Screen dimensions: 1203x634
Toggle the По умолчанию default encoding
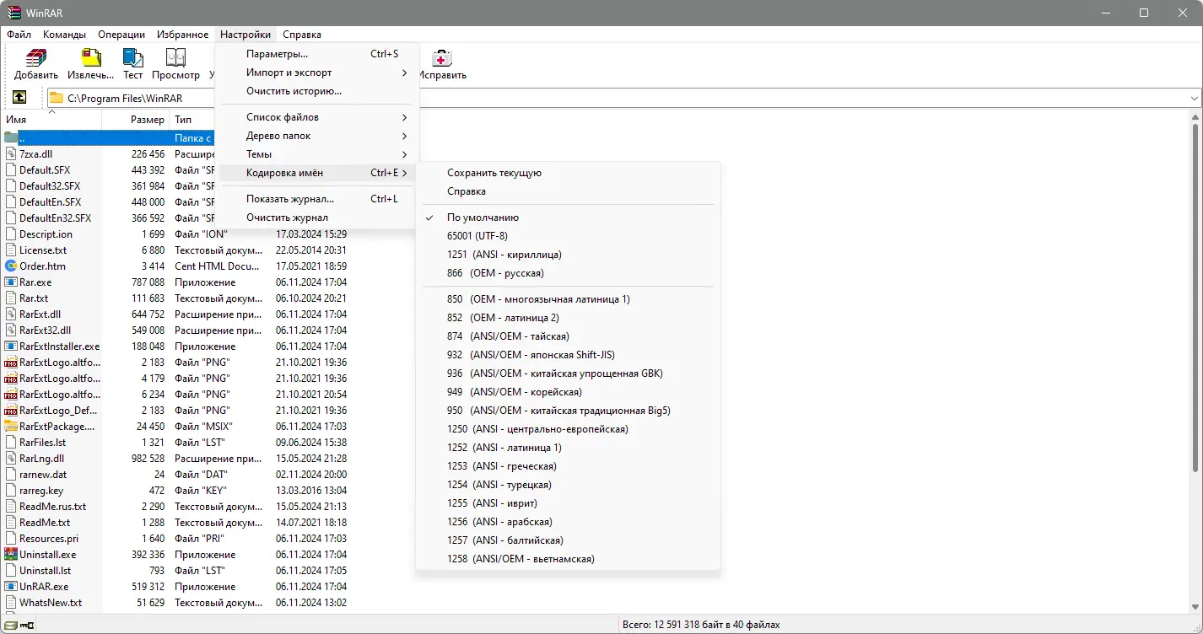point(569,218)
